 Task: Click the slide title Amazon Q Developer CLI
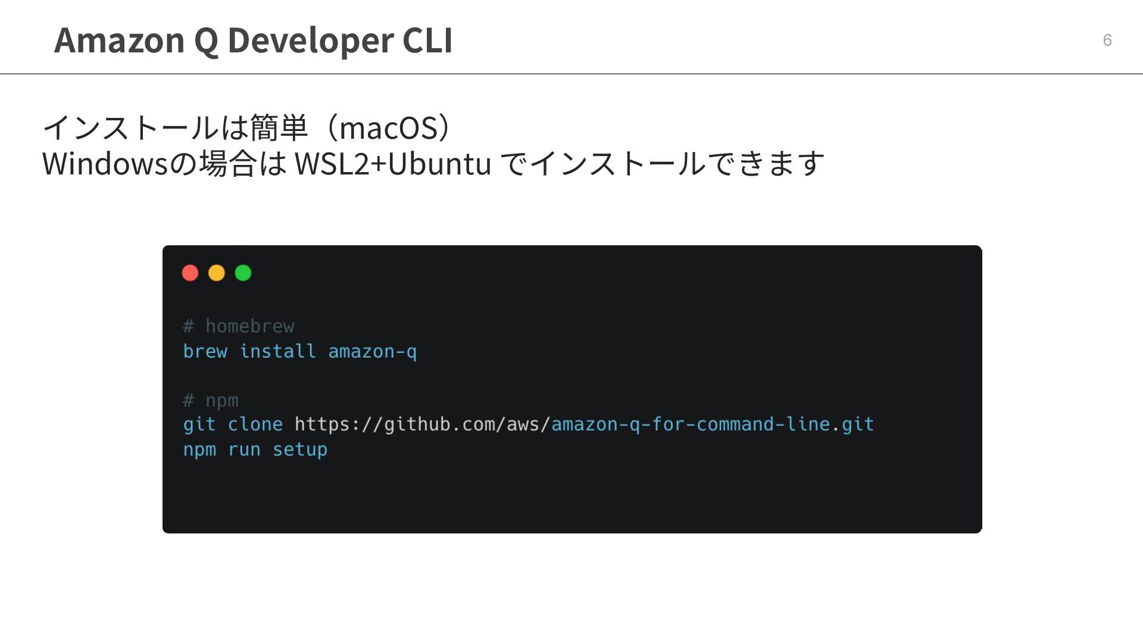click(253, 40)
